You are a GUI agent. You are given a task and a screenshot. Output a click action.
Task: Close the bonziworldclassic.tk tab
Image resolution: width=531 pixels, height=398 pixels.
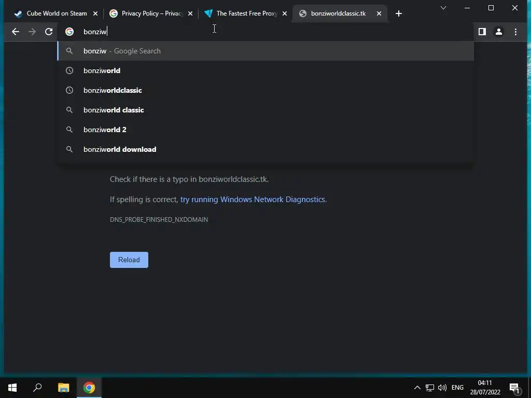[379, 13]
